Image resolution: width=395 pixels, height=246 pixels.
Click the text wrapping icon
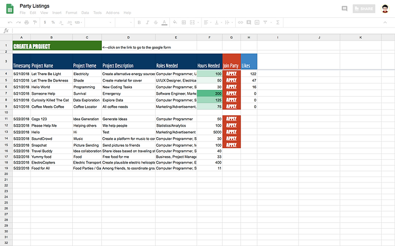coord(227,23)
